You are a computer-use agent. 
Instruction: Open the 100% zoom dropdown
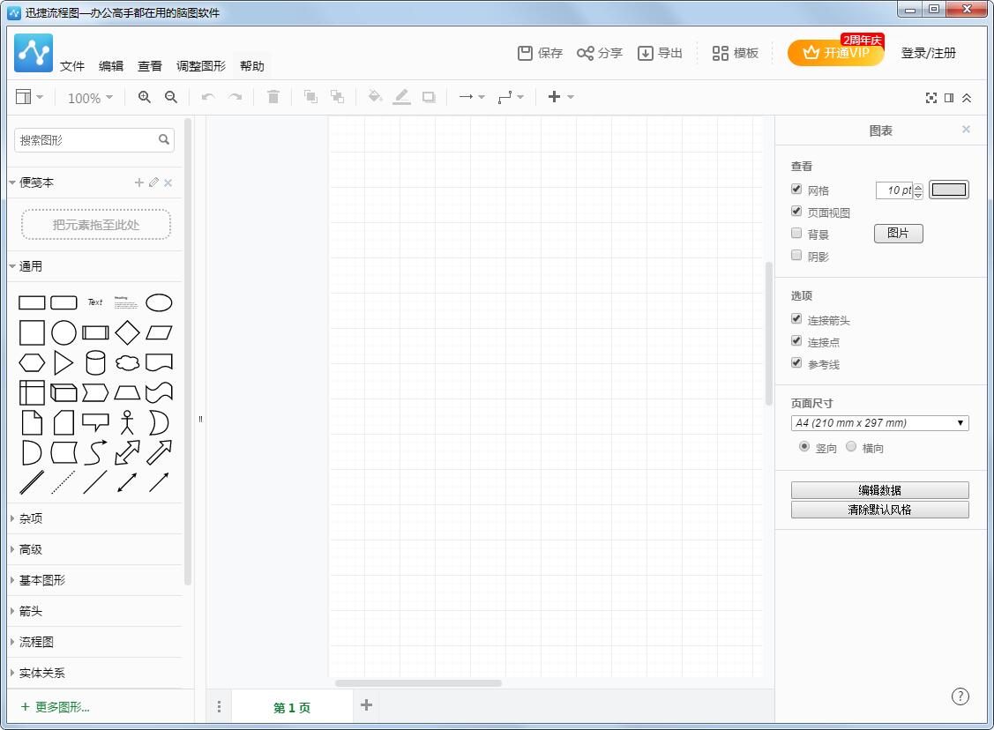[90, 98]
